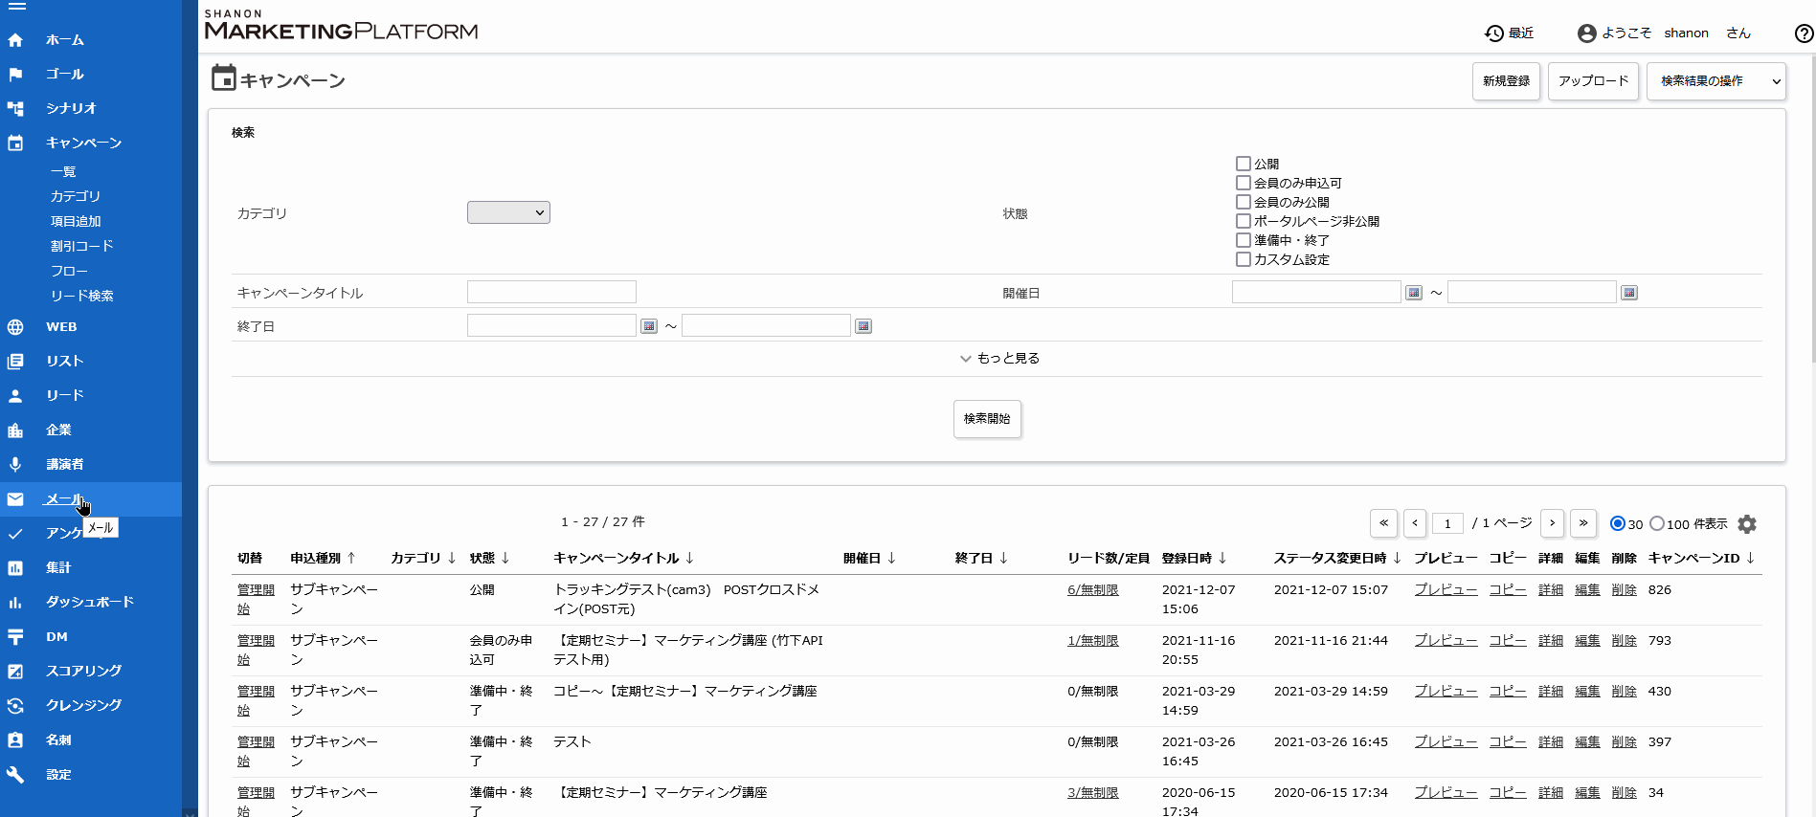Viewport: 1816px width, 817px height.
Task: Click the アップロード button
Action: click(x=1593, y=81)
